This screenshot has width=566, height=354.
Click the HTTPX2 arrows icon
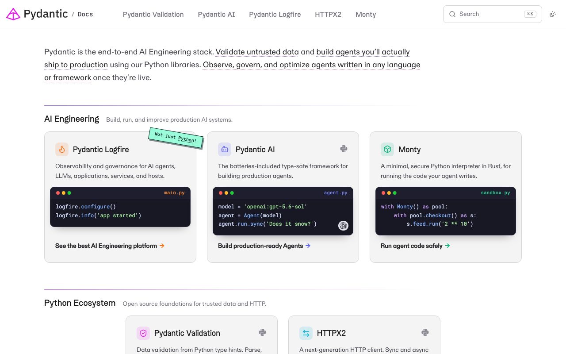point(306,333)
